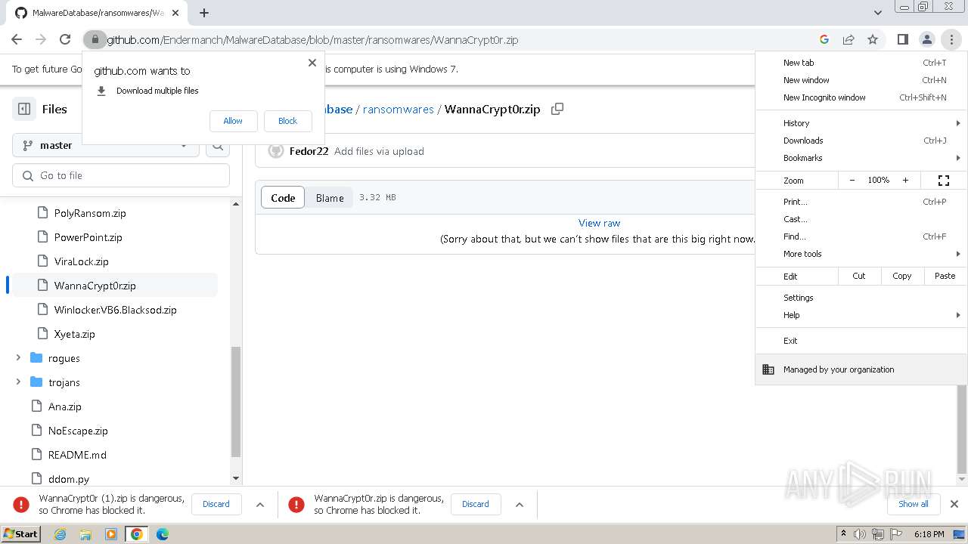Open Google icon in address bar
968x544 pixels.
[824, 39]
